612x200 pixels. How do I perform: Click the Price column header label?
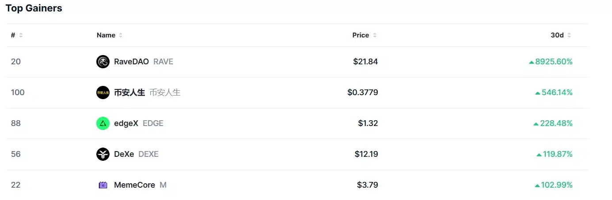point(361,35)
